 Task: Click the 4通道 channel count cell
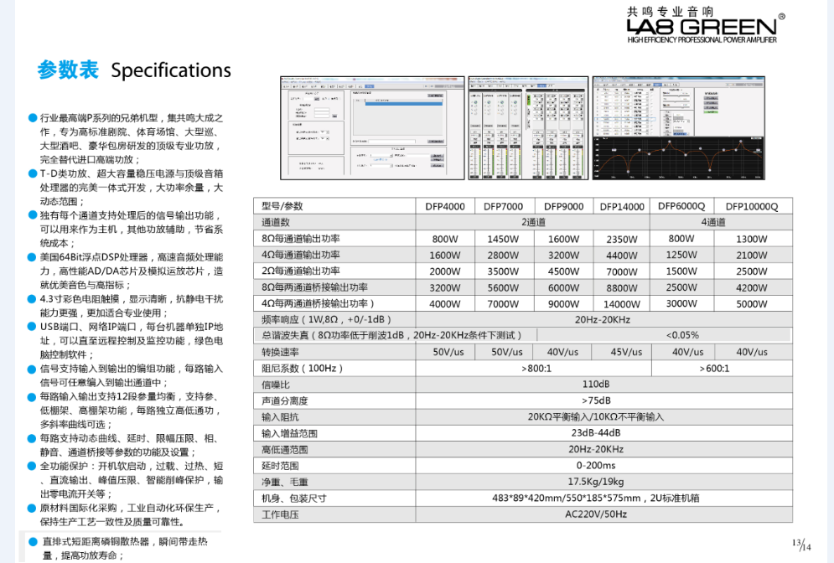pyautogui.click(x=712, y=222)
